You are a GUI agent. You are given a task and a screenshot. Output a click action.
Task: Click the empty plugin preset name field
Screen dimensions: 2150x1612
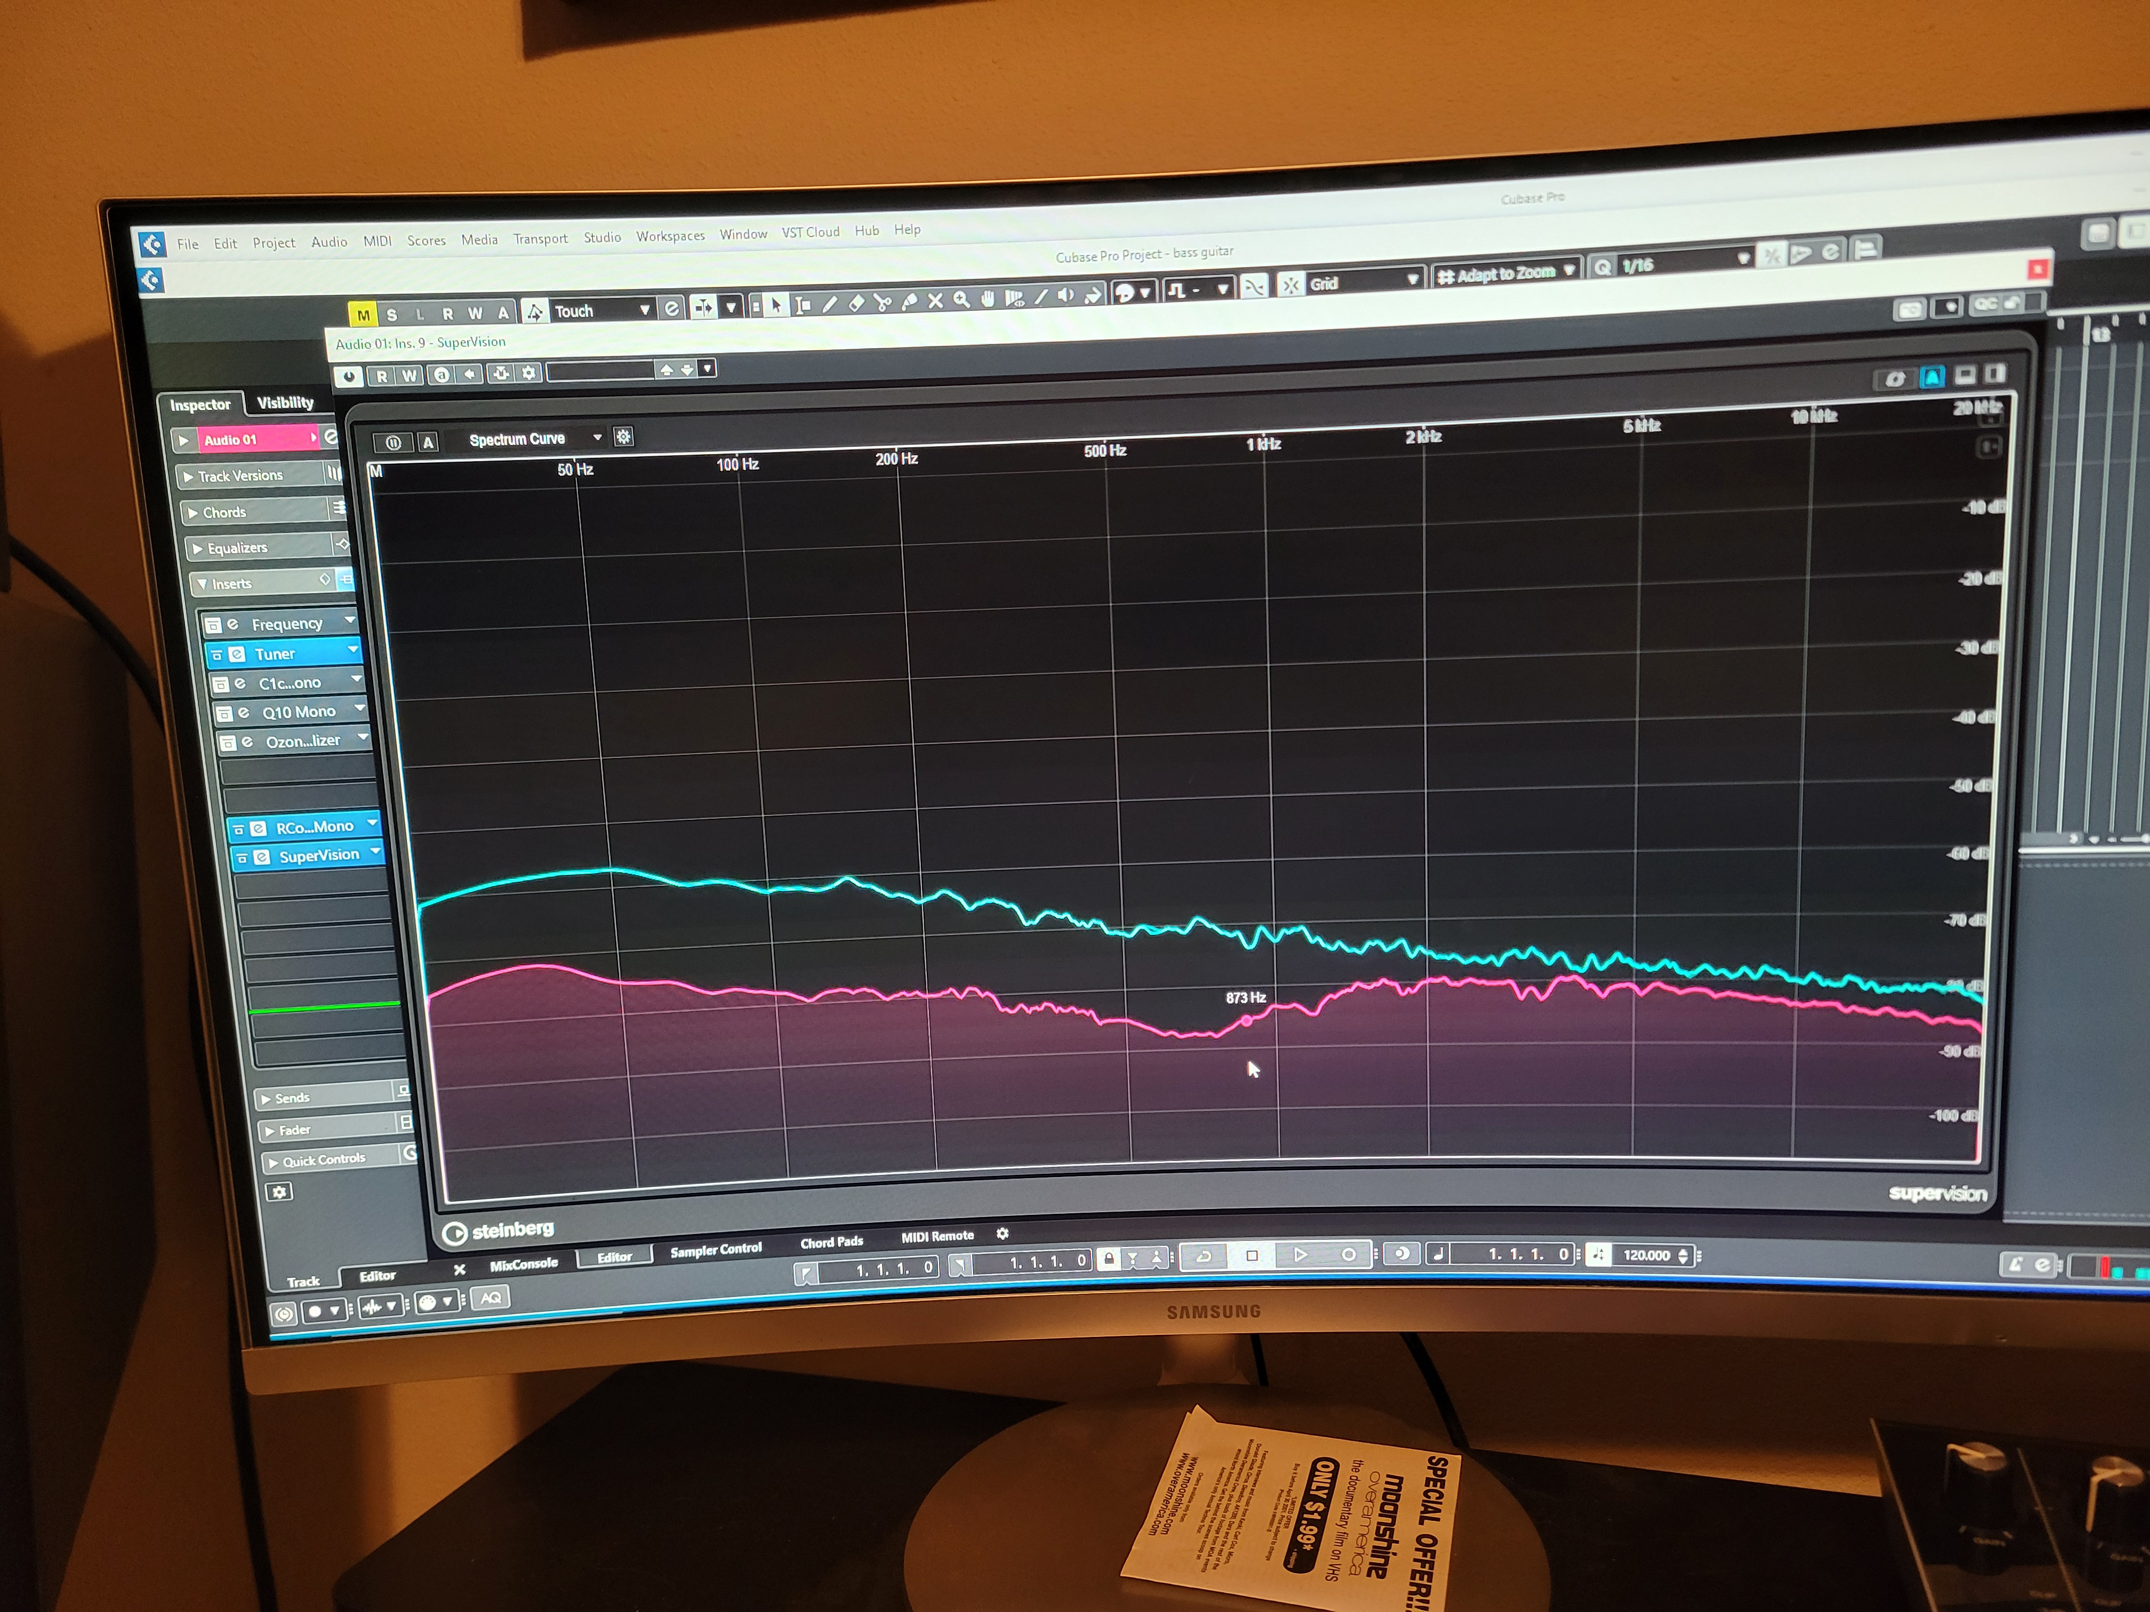(x=600, y=370)
